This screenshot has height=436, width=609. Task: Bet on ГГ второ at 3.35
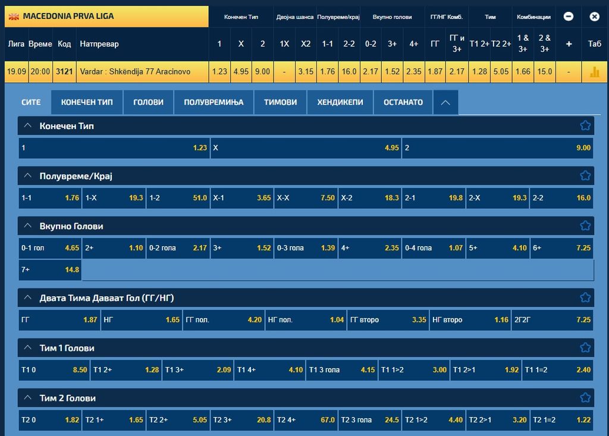point(388,320)
